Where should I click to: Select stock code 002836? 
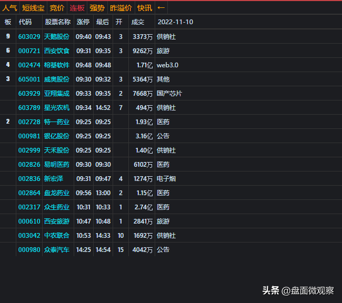click(29, 179)
